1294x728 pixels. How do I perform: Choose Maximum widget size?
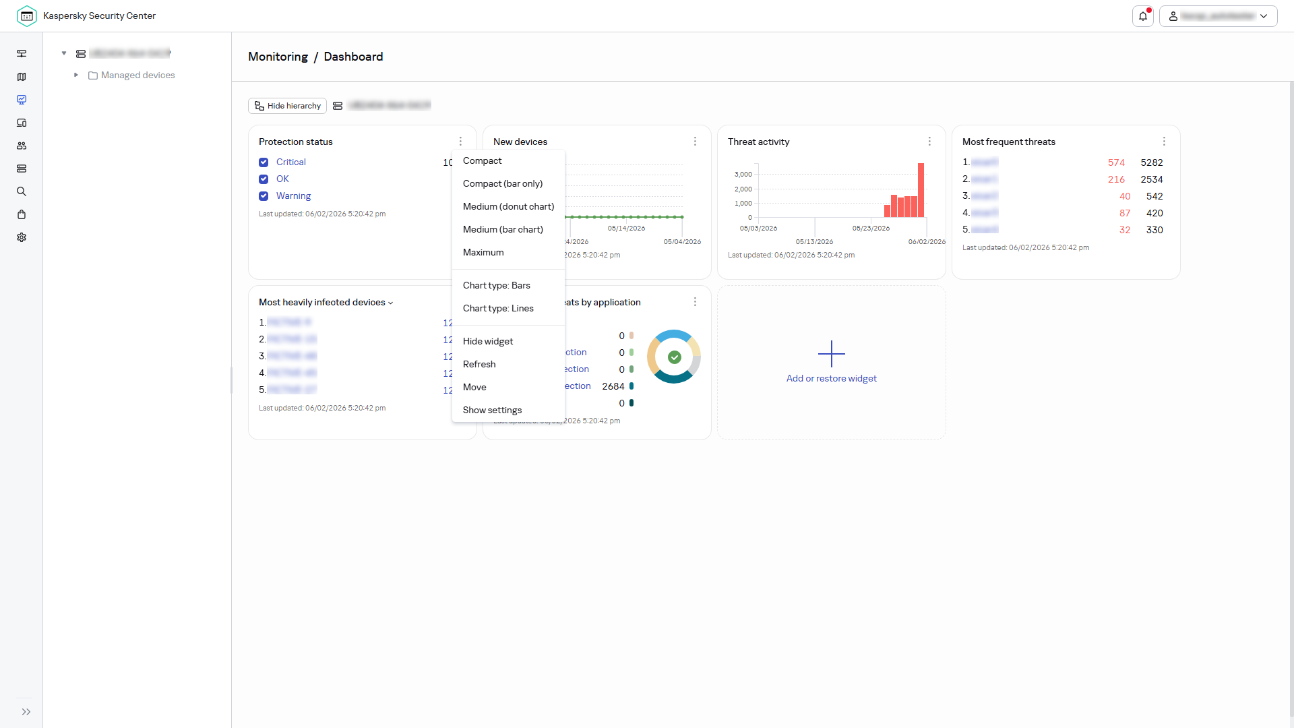point(508,253)
